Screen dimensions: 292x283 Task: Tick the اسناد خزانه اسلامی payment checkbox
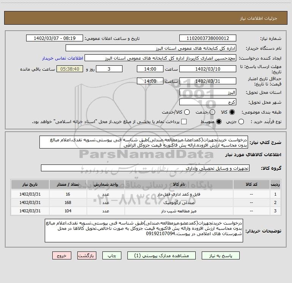pos(184,122)
